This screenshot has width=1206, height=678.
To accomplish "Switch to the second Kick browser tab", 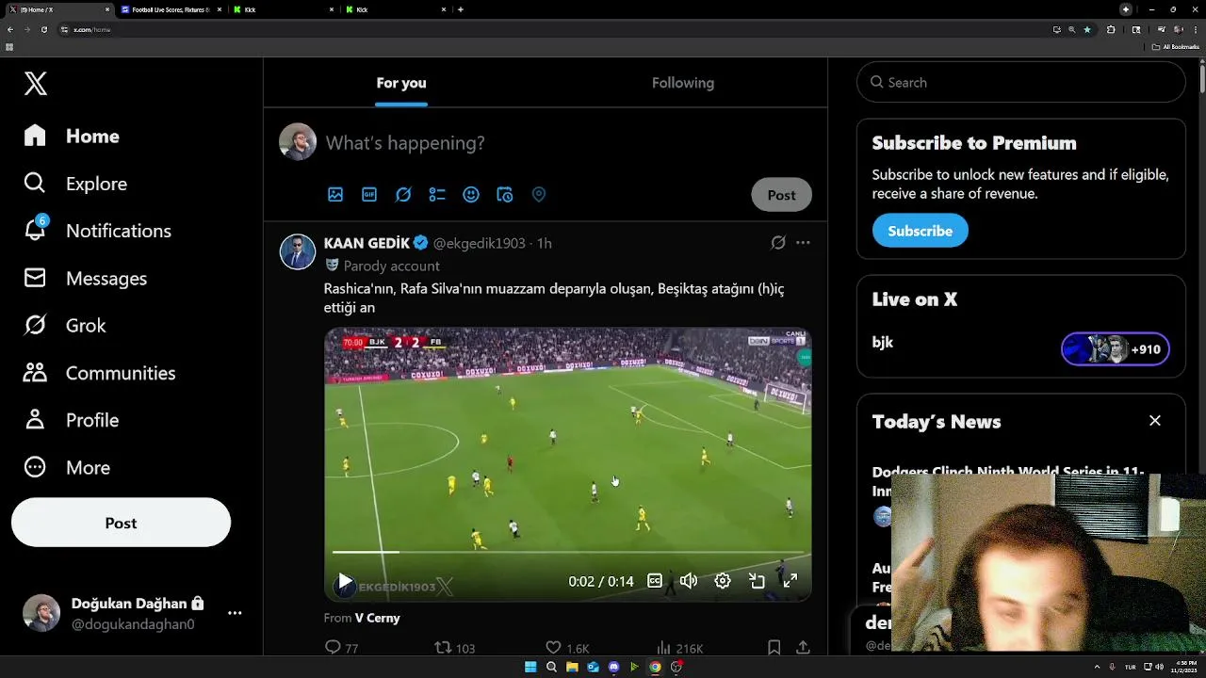I will (394, 9).
